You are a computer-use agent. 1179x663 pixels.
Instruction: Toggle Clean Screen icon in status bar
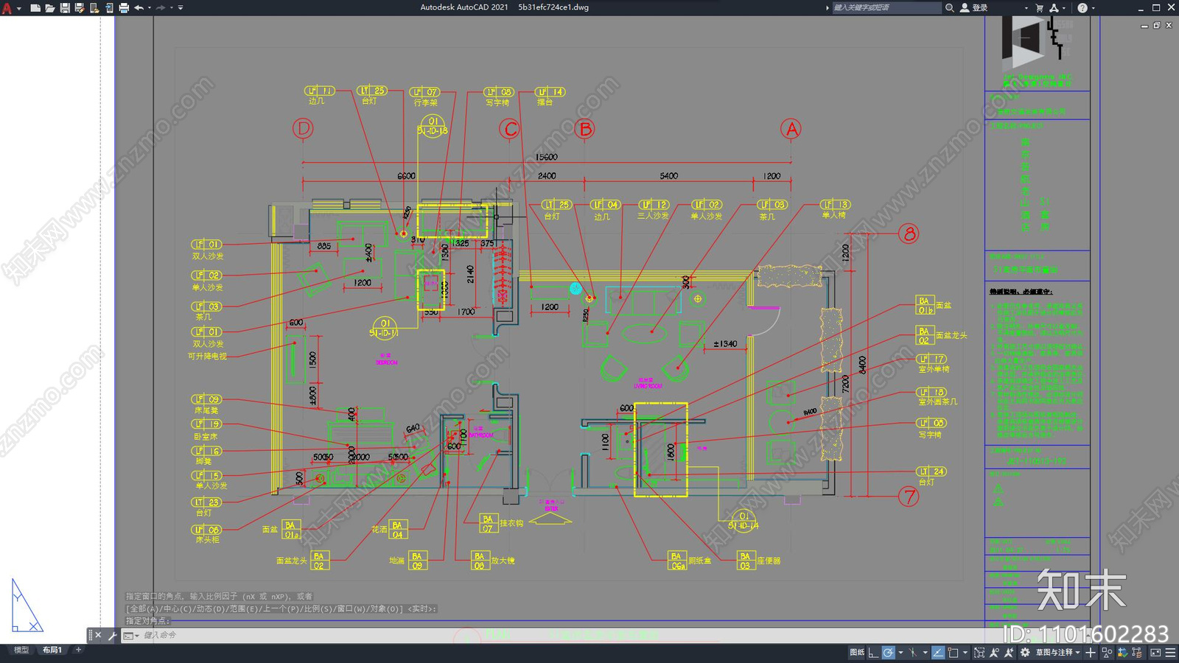1155,653
